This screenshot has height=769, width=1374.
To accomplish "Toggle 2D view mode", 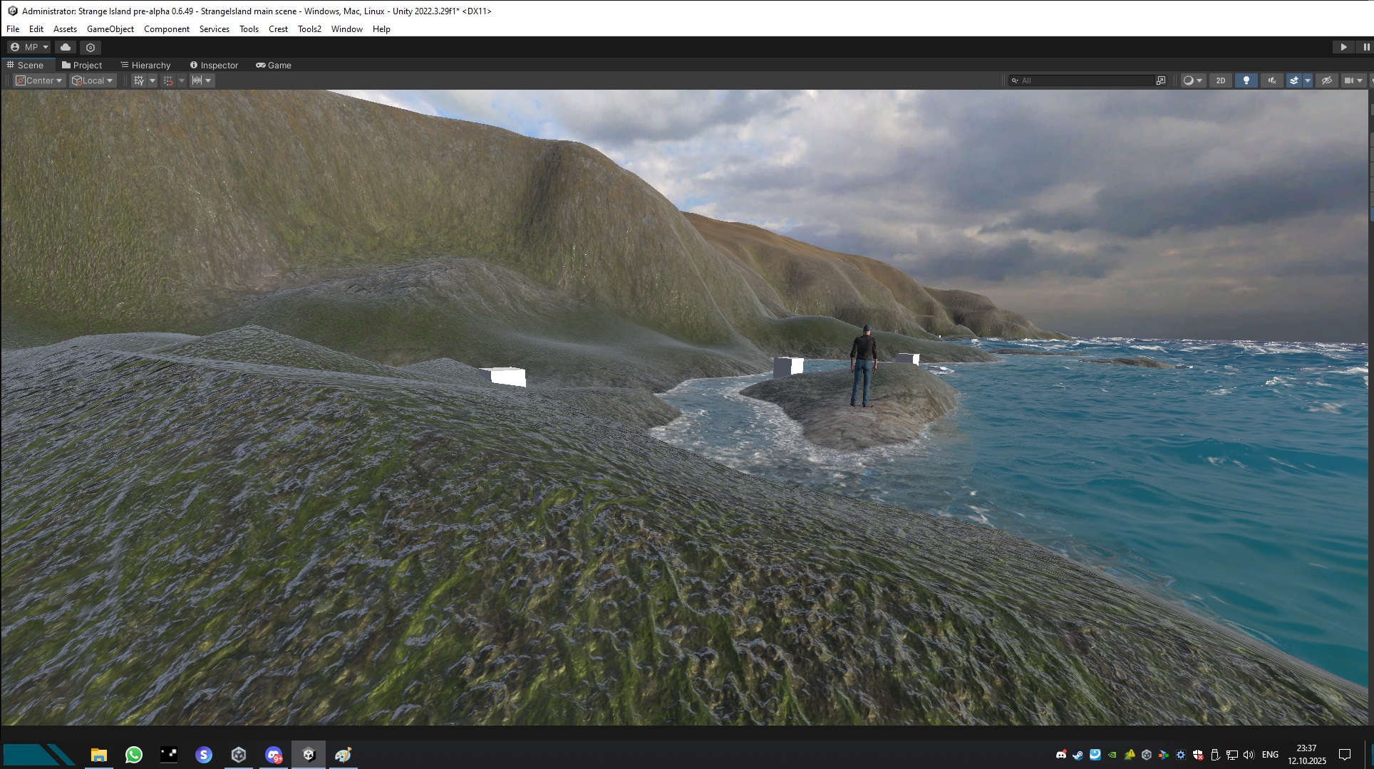I will pyautogui.click(x=1221, y=80).
